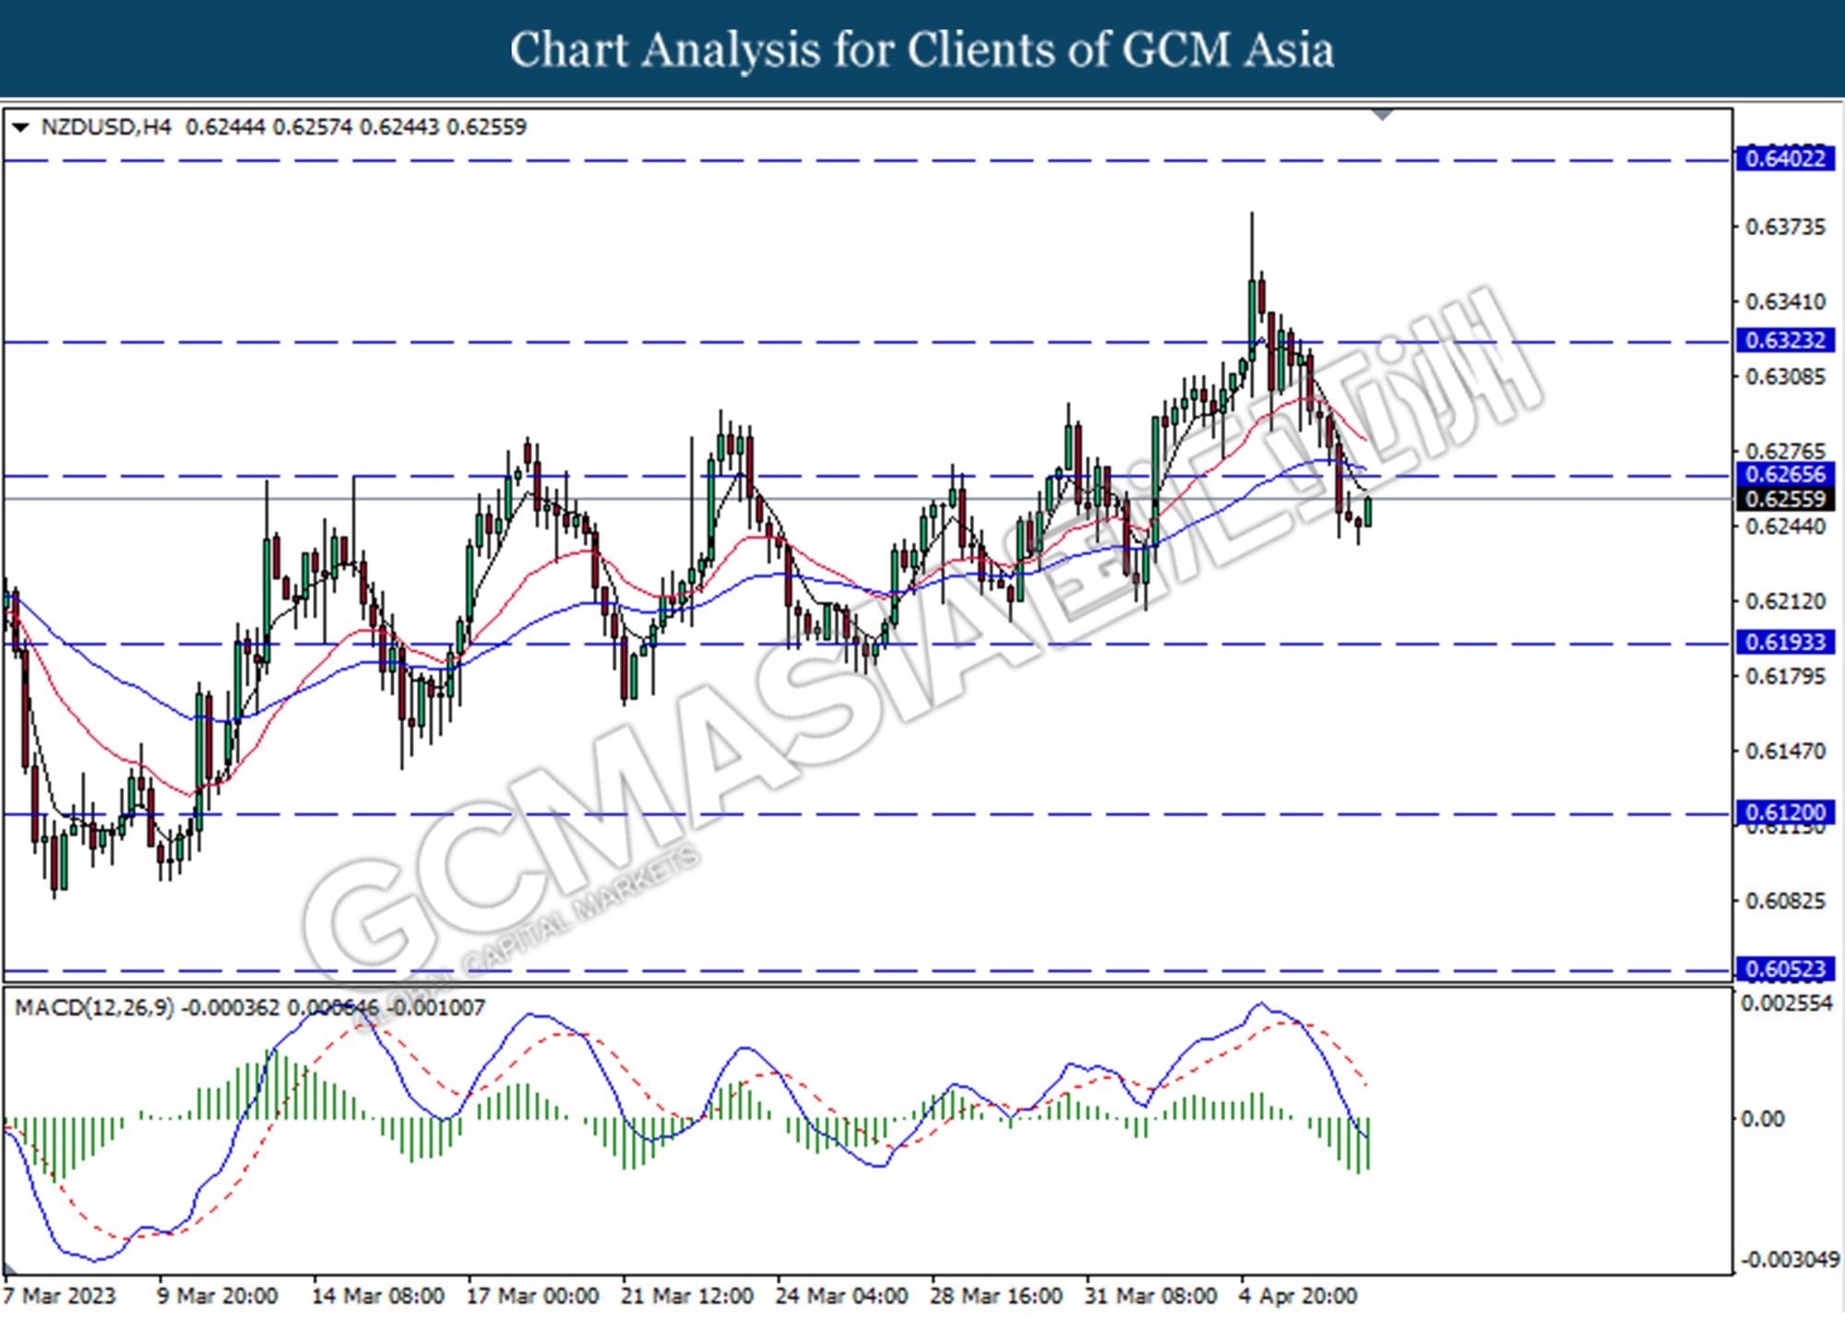Click the 21 Mar 12:00 time label
The height and width of the screenshot is (1317, 1845).
[687, 1296]
